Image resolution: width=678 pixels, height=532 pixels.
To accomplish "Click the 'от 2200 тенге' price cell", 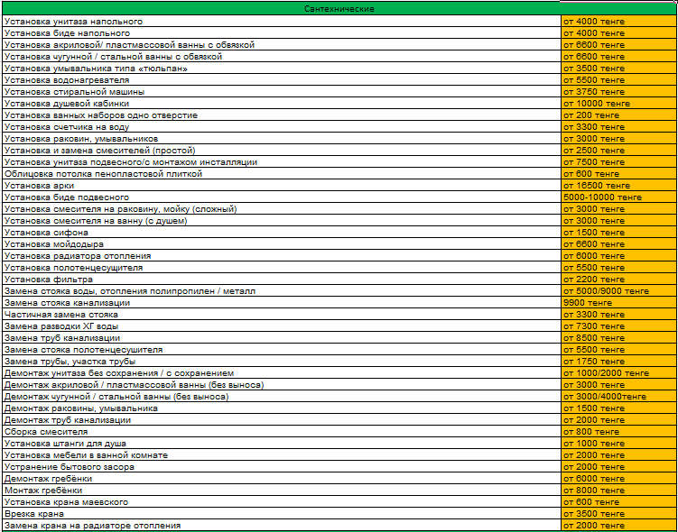I will tap(618, 280).
